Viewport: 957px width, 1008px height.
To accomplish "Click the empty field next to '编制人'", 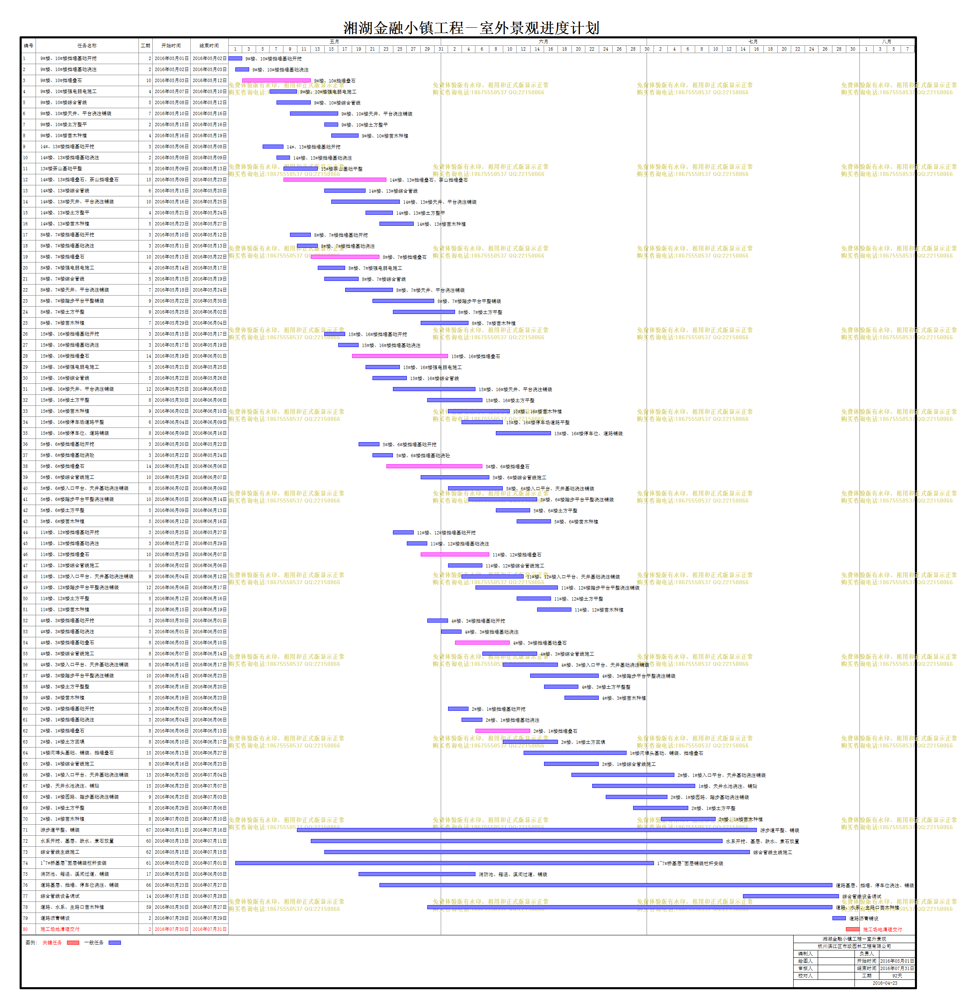I will click(836, 953).
